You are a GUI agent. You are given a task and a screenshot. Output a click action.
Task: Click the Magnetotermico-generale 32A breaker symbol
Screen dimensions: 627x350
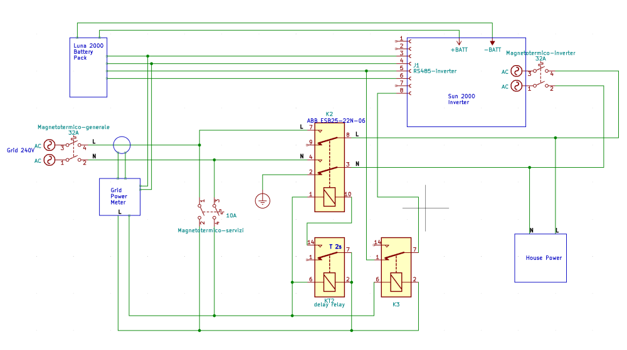(x=74, y=152)
